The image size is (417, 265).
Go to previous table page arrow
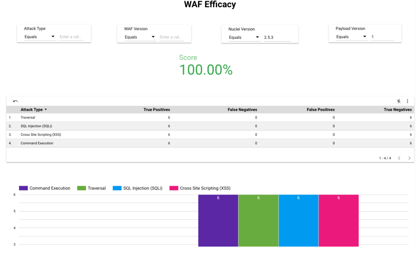coord(399,158)
